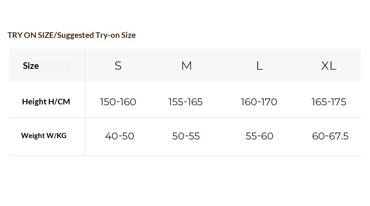Select the 55-60 weight cell
This screenshot has height=206, width=370.
click(x=259, y=136)
